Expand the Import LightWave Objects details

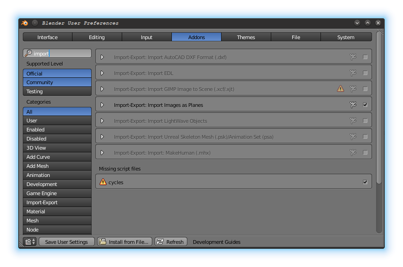click(102, 121)
